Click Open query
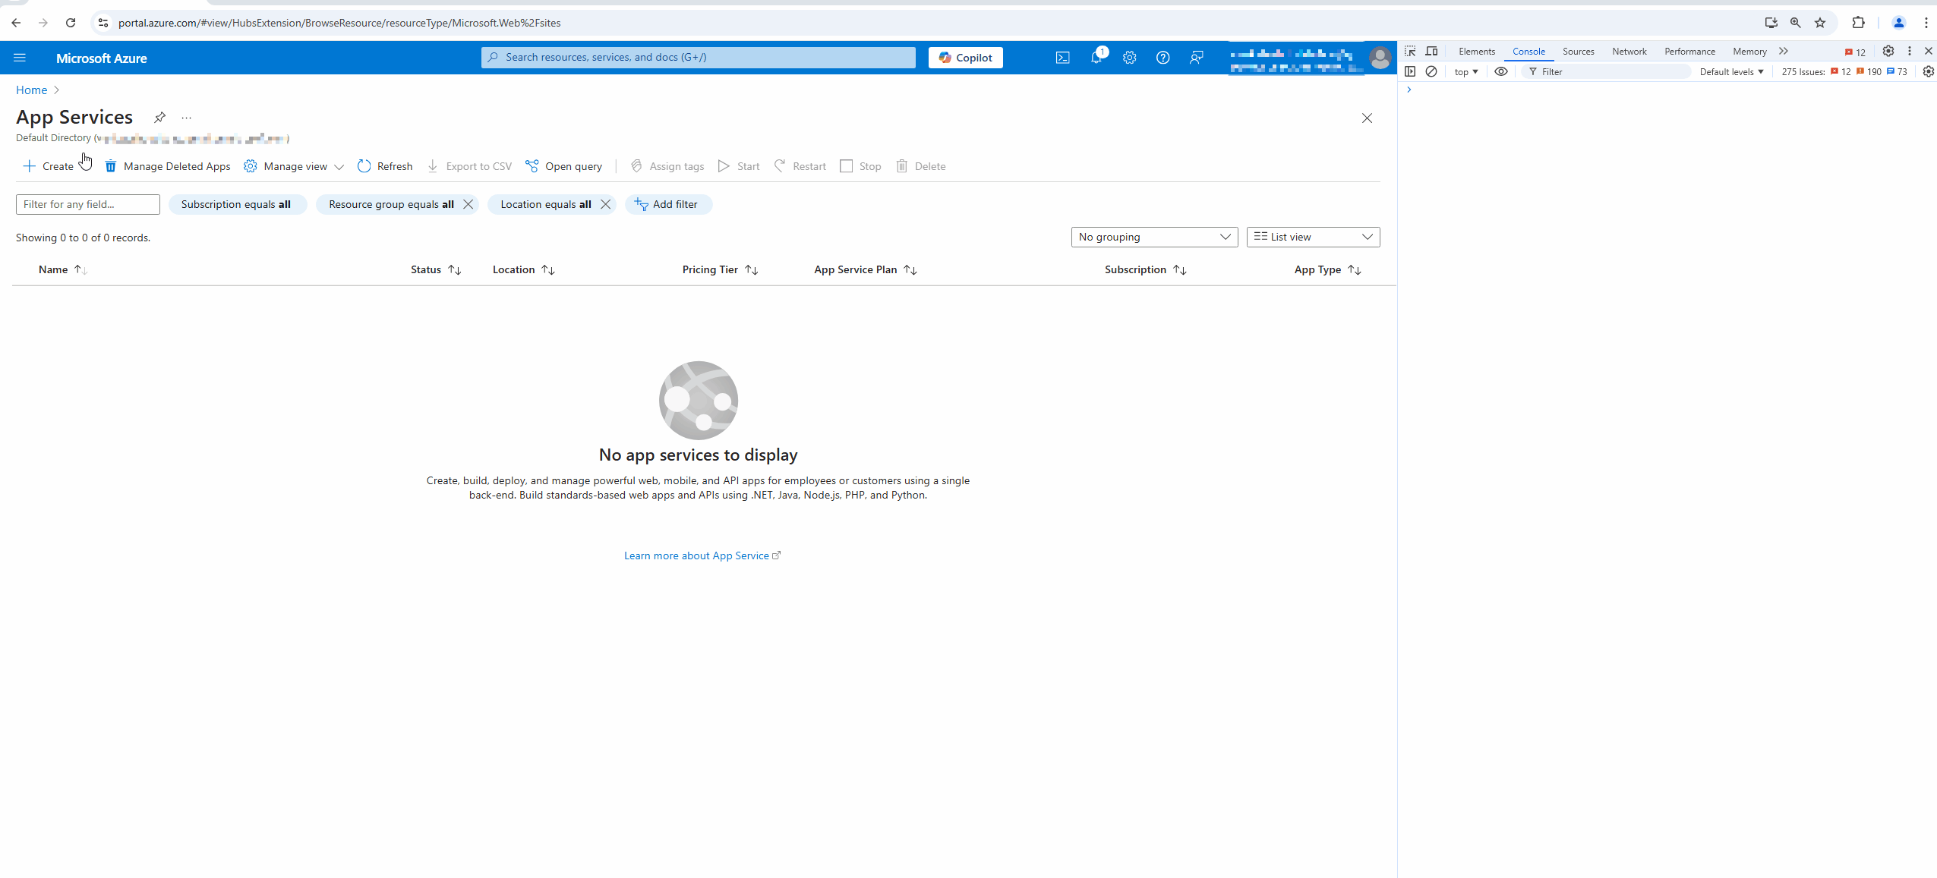 pyautogui.click(x=564, y=166)
